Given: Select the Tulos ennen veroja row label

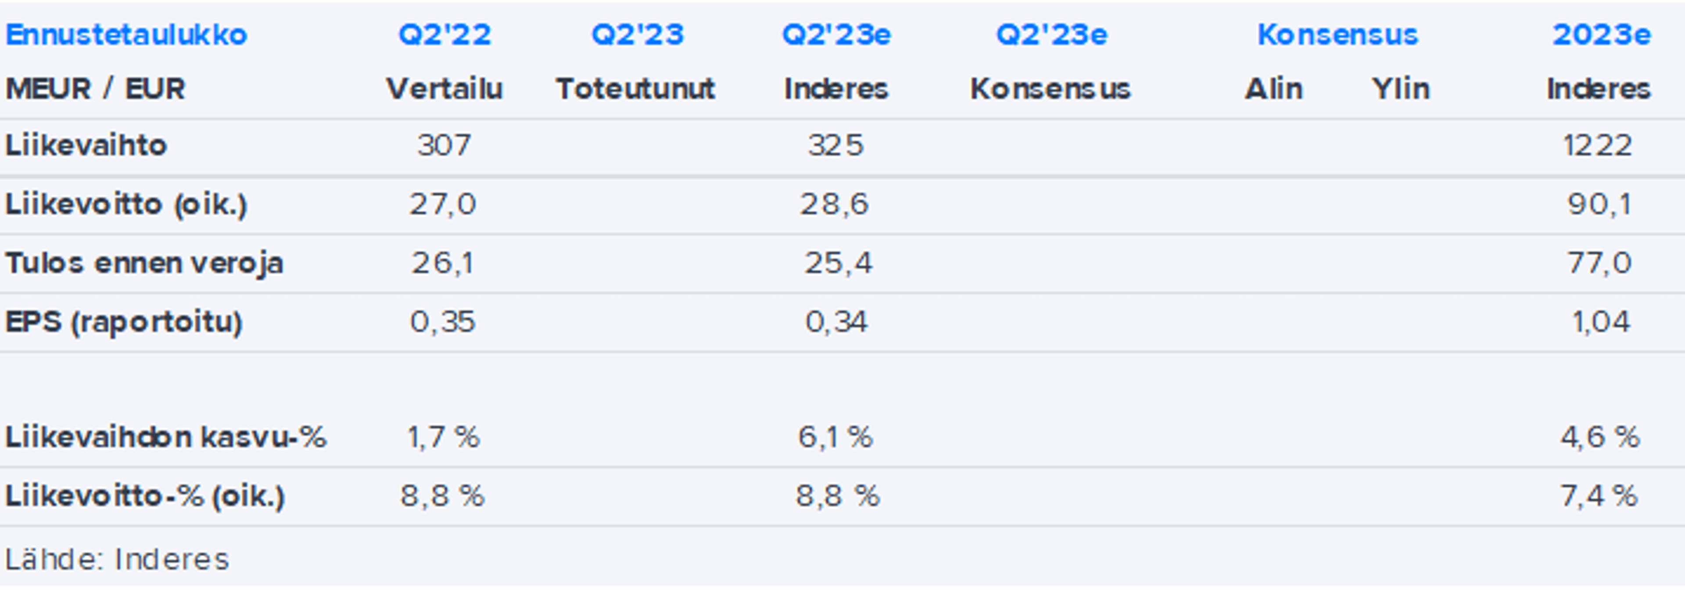Looking at the screenshot, I should (144, 263).
